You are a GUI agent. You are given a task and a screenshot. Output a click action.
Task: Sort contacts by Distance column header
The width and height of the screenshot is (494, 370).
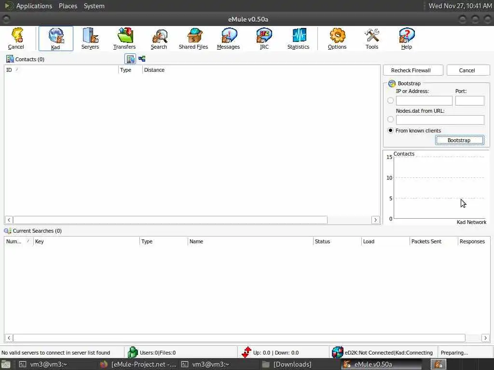(154, 70)
